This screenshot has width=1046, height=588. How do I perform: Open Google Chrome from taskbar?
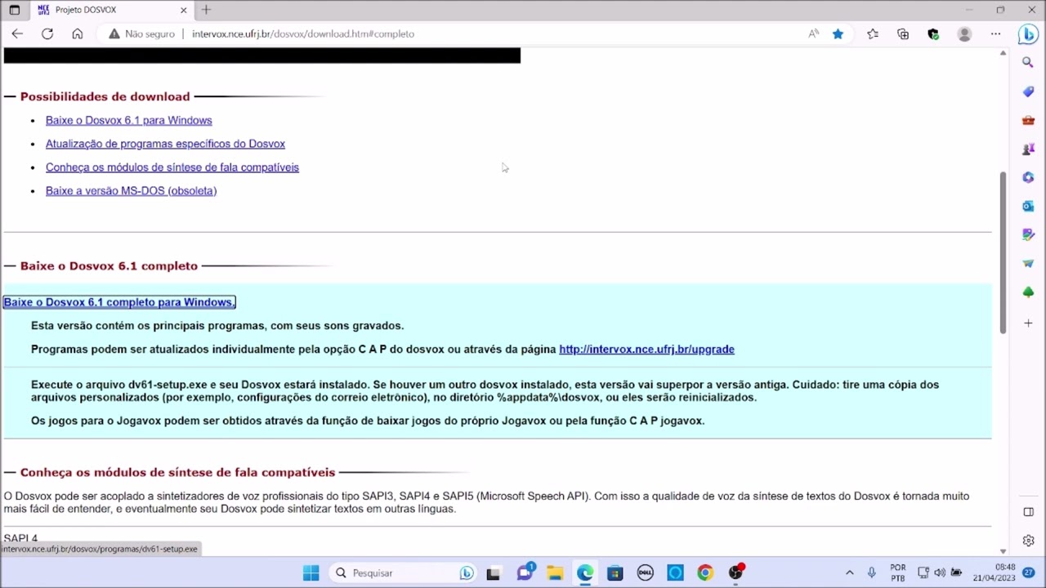coord(705,573)
